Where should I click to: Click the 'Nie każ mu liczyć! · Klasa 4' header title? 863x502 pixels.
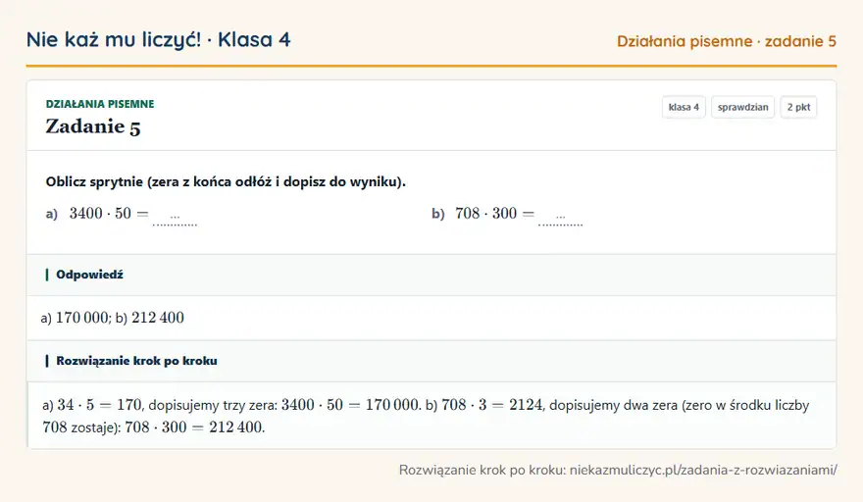[158, 40]
